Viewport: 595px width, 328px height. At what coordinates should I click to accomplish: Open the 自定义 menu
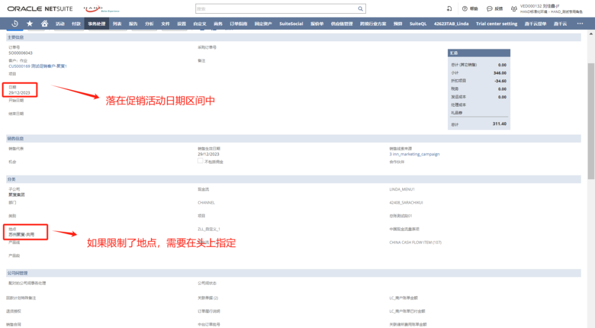coord(199,24)
